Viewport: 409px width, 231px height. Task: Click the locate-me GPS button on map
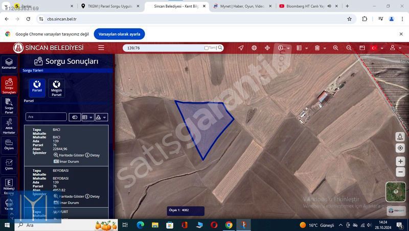[x=400, y=148]
